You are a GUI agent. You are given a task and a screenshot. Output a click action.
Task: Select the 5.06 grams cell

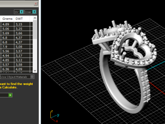point(7,29)
